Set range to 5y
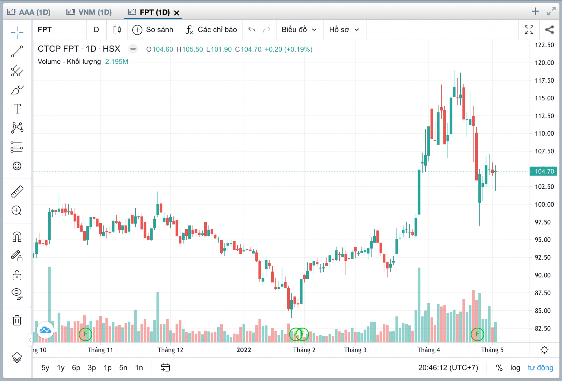 coord(45,368)
